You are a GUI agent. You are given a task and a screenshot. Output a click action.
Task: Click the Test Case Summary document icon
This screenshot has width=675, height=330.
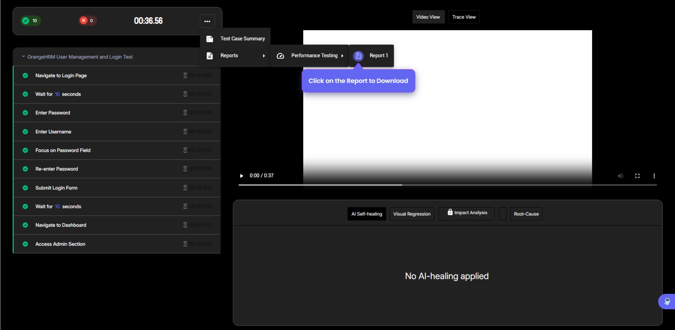point(210,39)
